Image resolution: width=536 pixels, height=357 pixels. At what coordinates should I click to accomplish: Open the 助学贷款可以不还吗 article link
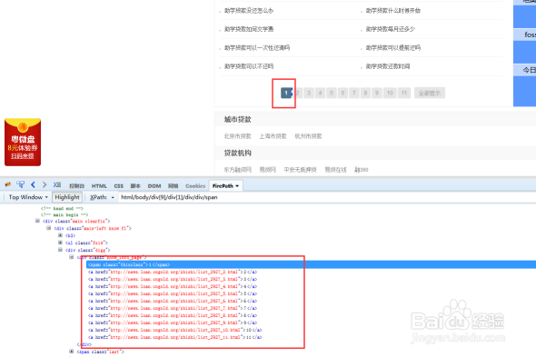pos(249,66)
